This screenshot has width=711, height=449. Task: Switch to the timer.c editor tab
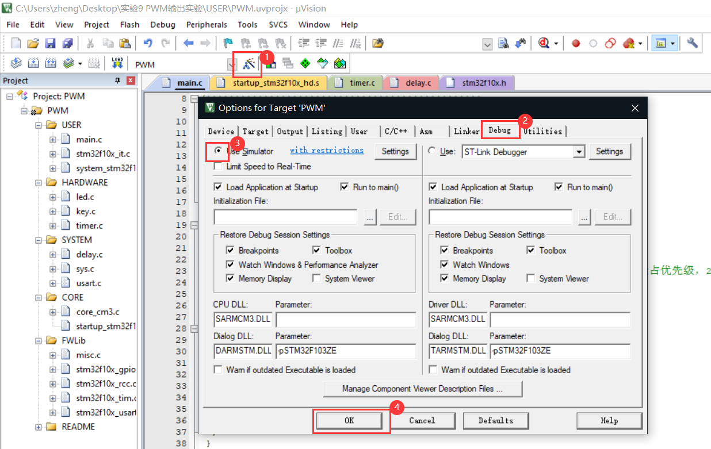[x=355, y=83]
